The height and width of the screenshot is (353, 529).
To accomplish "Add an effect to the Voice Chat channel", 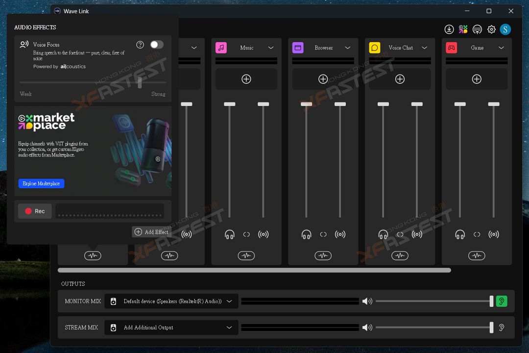I will (400, 79).
